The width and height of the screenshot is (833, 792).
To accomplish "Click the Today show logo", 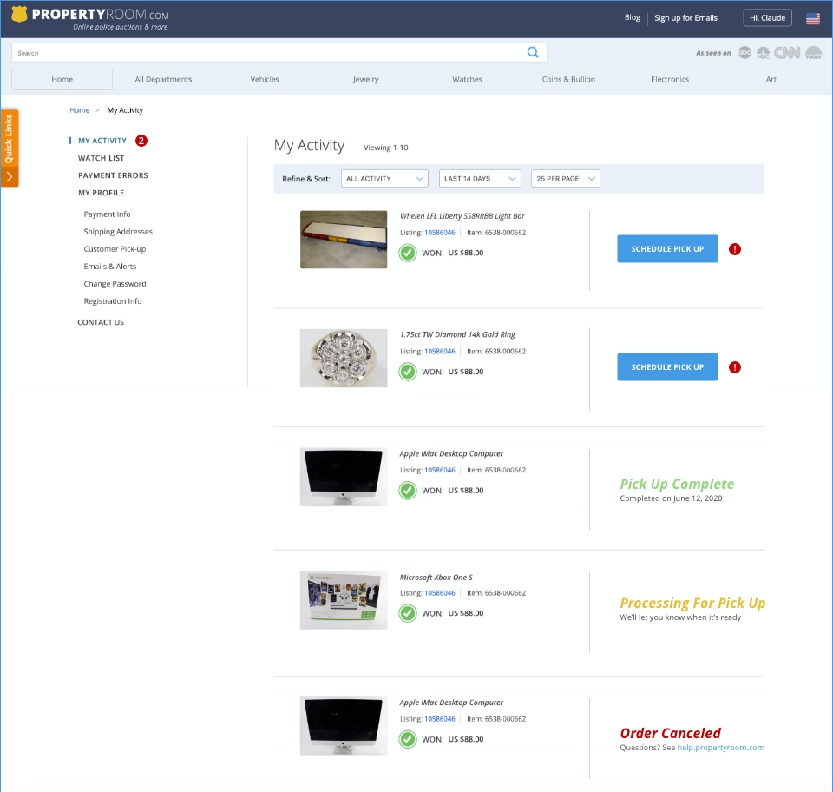I will pyautogui.click(x=813, y=53).
